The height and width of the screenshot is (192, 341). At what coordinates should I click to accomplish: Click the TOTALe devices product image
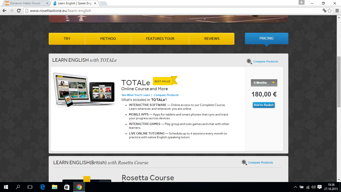(x=84, y=90)
